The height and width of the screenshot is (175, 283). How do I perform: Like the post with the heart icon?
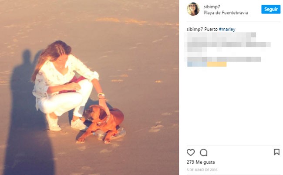[191, 152]
